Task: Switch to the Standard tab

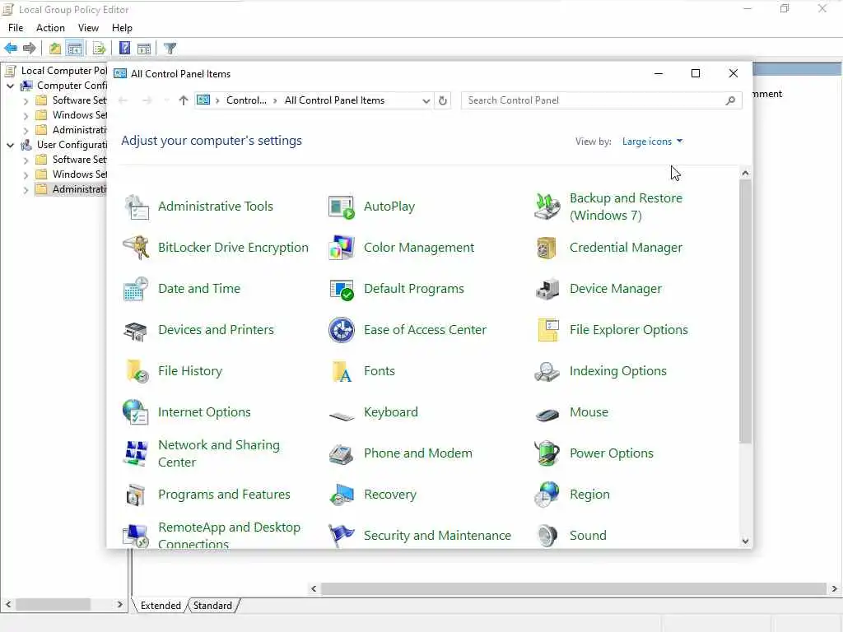Action: click(x=212, y=606)
